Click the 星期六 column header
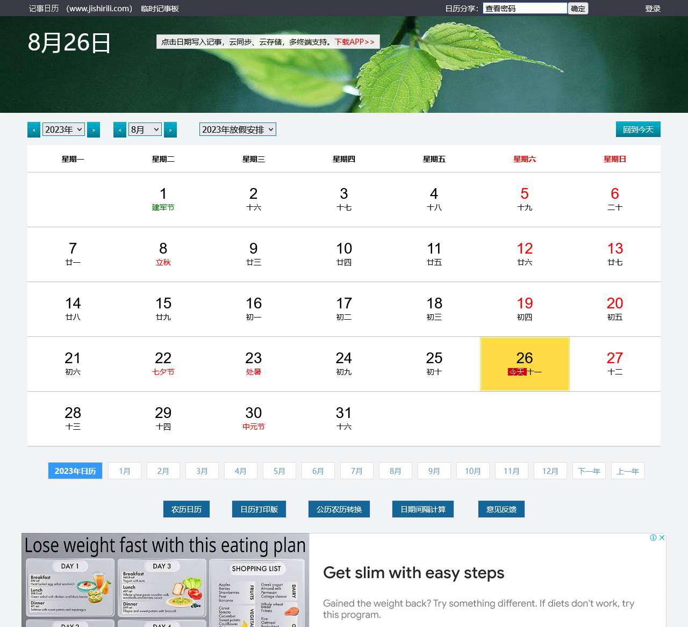This screenshot has height=627, width=688. 525,159
